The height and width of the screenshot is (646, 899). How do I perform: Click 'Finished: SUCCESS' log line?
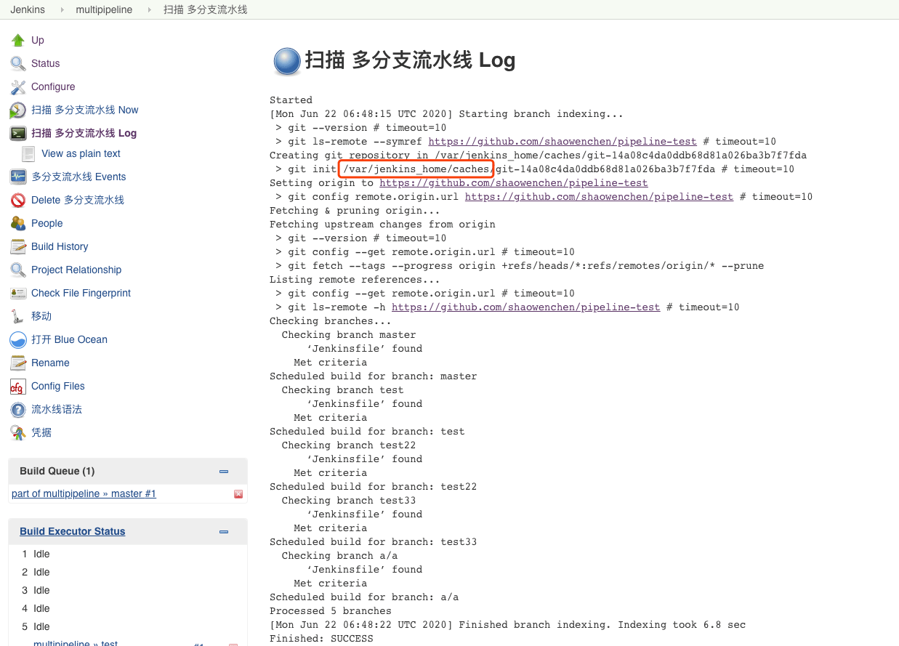[x=321, y=639]
